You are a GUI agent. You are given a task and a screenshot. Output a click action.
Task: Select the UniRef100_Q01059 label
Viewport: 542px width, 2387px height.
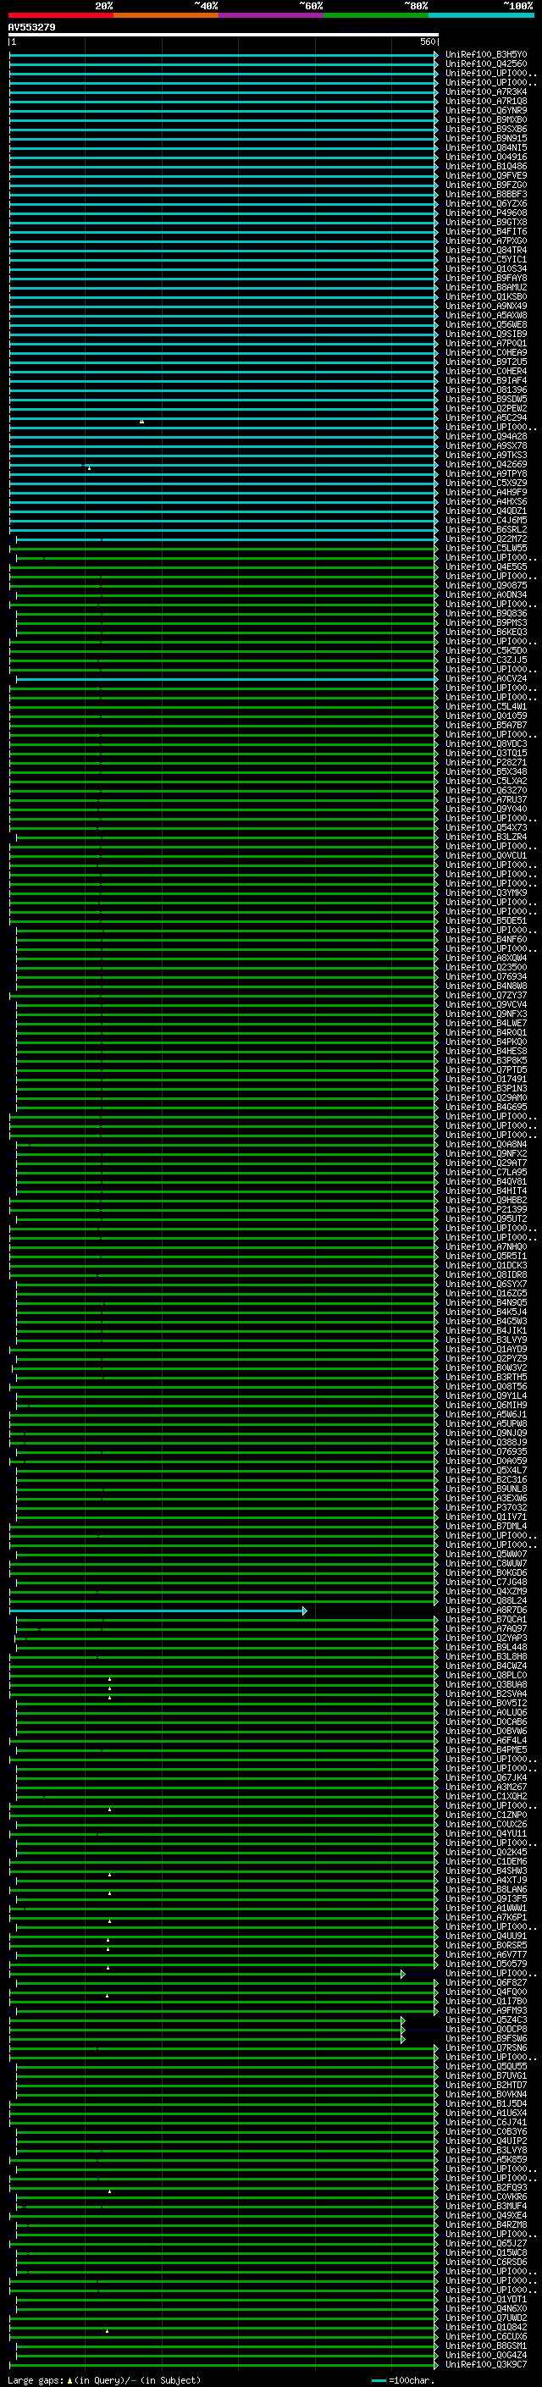[485, 716]
